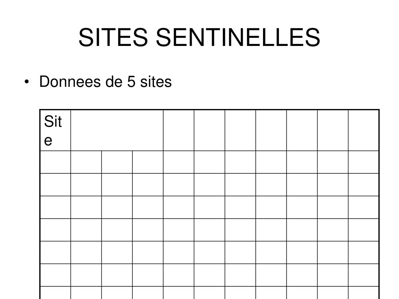Click the bullet point marker before Donnees
The image size is (399, 299).
coord(26,82)
